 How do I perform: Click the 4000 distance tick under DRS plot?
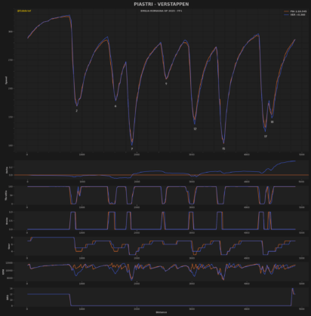pyautogui.click(x=247, y=308)
